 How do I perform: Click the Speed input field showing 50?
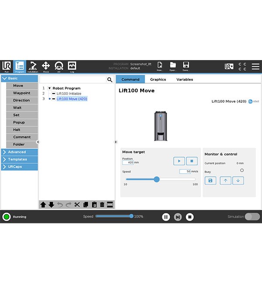185,172
